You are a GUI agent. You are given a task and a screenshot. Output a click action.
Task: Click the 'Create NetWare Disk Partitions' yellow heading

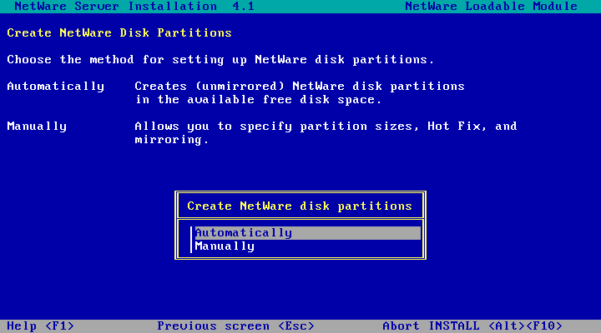click(119, 32)
